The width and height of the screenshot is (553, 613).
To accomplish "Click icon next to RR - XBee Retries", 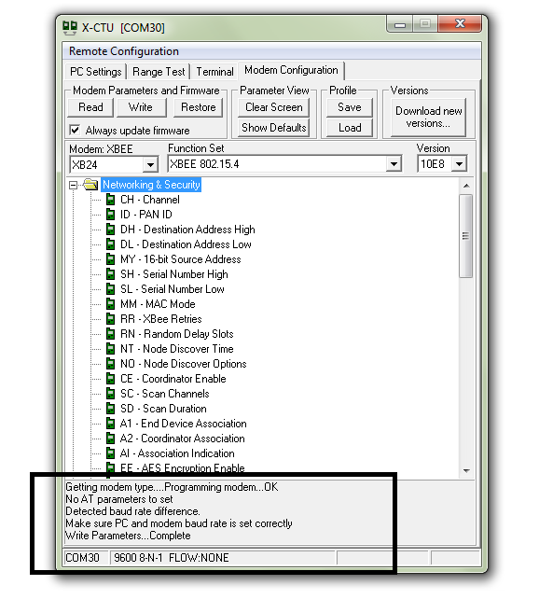I will 111,319.
